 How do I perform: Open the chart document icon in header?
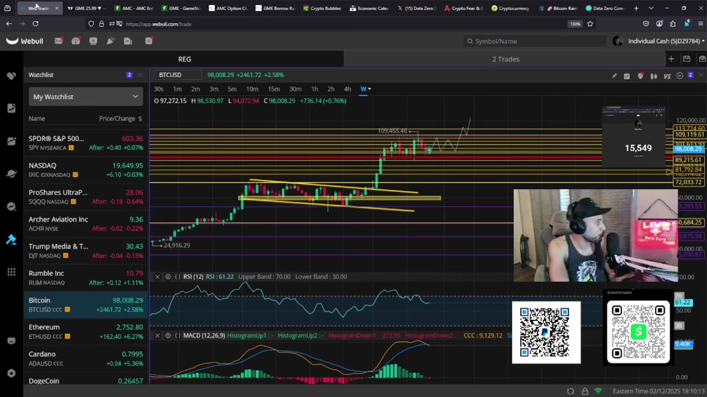tap(128, 41)
